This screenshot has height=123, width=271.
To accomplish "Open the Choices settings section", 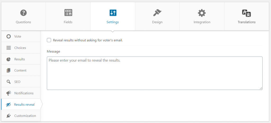I will pos(21,48).
